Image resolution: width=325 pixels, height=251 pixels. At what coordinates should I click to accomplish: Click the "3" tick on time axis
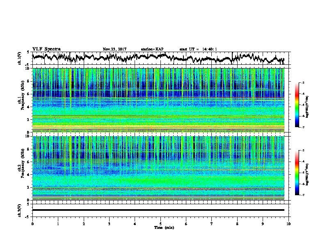[109, 224]
